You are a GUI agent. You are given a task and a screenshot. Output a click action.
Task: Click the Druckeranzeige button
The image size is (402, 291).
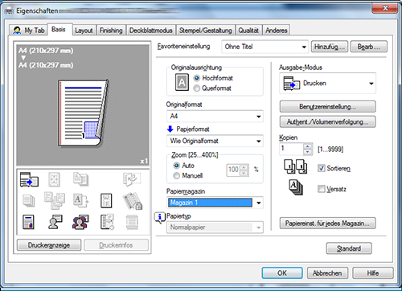49,245
